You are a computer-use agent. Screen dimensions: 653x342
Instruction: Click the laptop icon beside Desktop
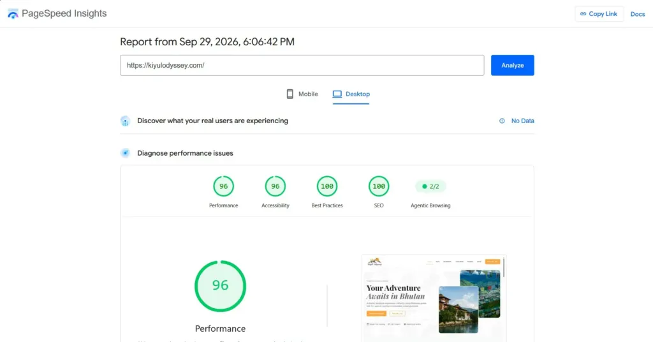[x=337, y=94]
